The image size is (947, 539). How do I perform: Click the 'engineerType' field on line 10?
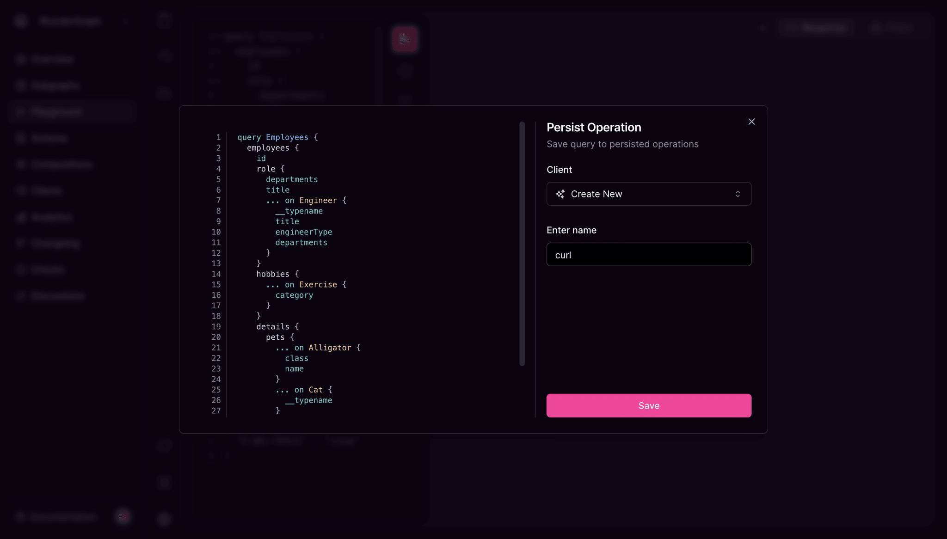[x=303, y=232]
